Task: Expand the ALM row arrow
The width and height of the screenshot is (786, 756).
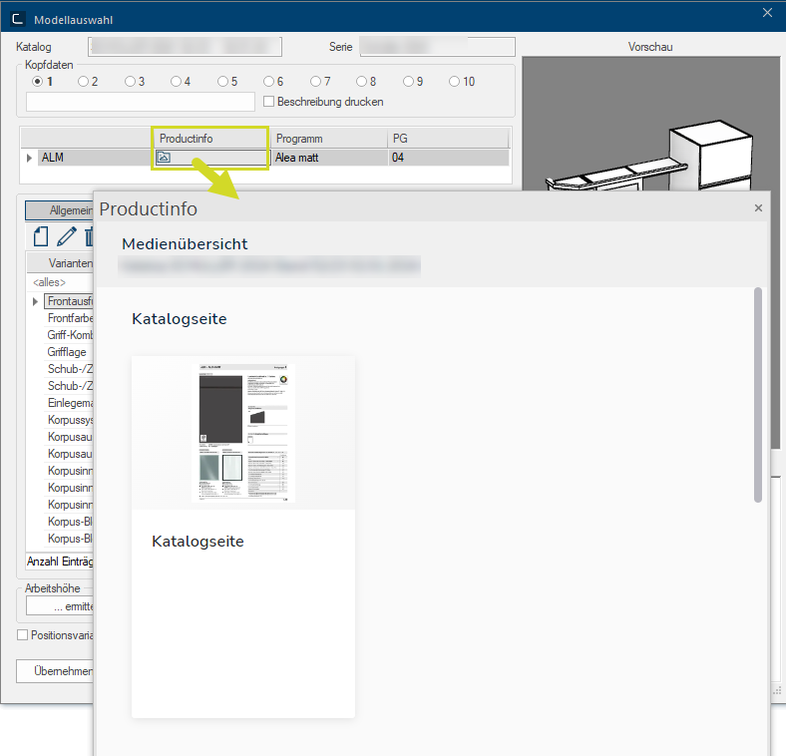Action: [x=29, y=158]
